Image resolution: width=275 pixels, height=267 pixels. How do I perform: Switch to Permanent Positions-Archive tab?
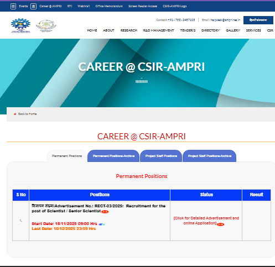(x=113, y=156)
